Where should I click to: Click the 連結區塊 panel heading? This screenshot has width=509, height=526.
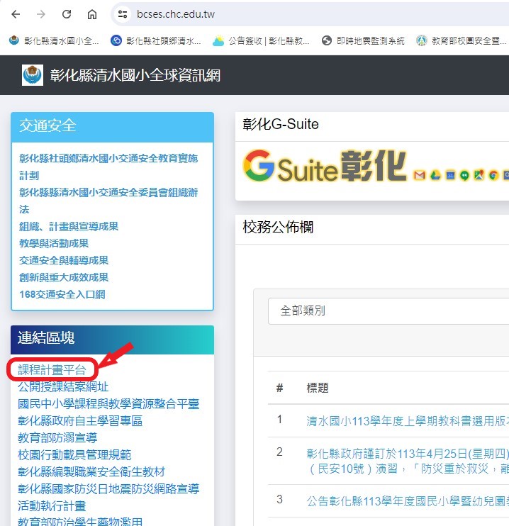(46, 338)
